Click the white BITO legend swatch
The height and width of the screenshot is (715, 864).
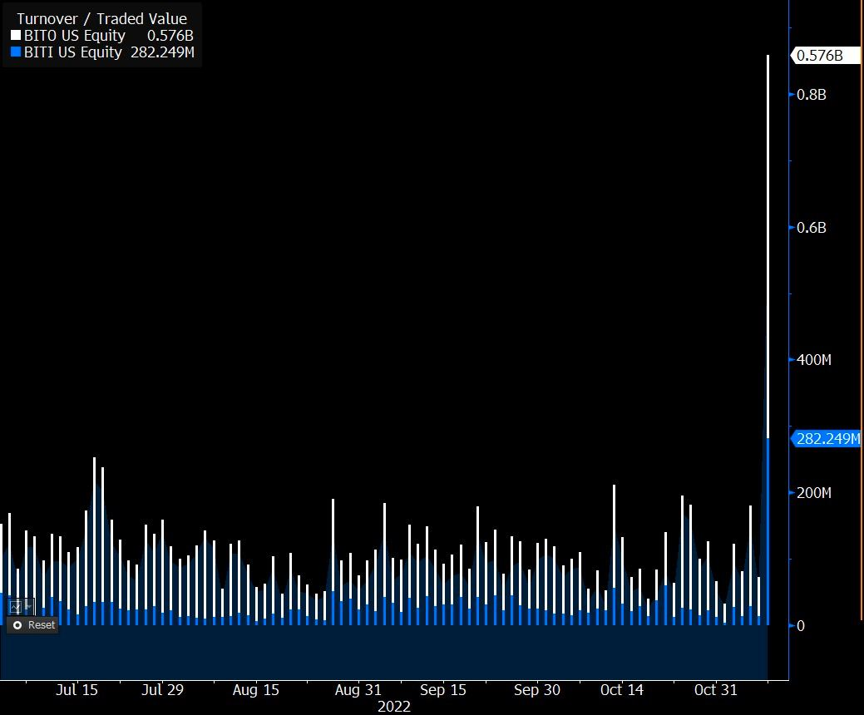(16, 36)
